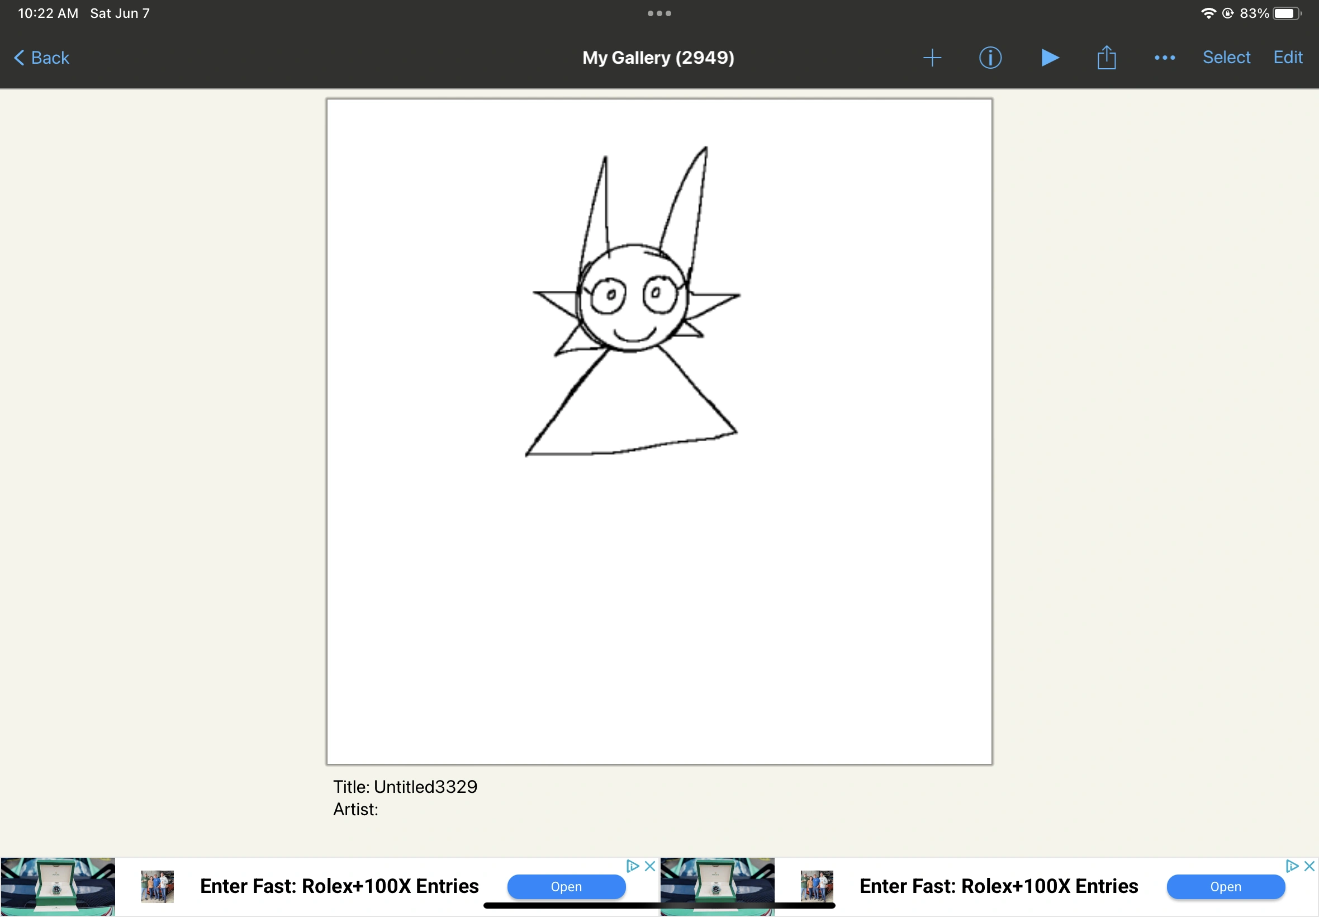This screenshot has width=1319, height=917.
Task: Open the more options ellipsis in toolbar
Action: click(x=1165, y=58)
